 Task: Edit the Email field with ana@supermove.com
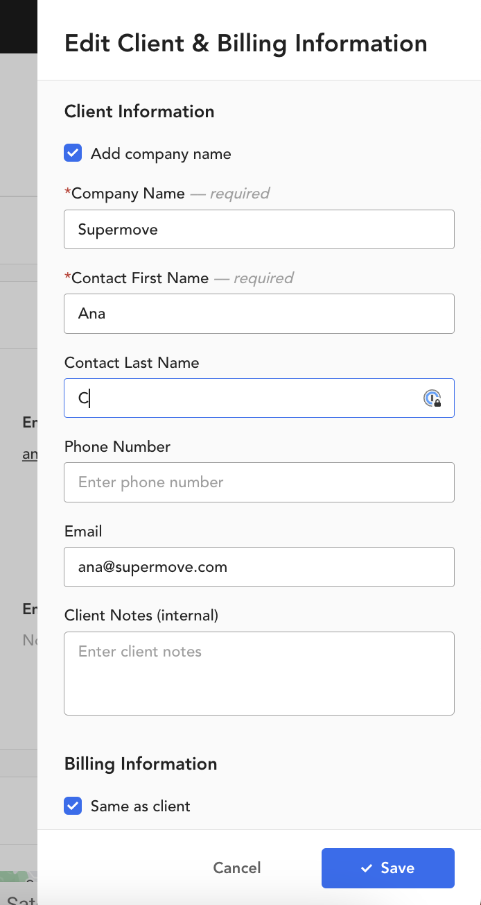(259, 567)
